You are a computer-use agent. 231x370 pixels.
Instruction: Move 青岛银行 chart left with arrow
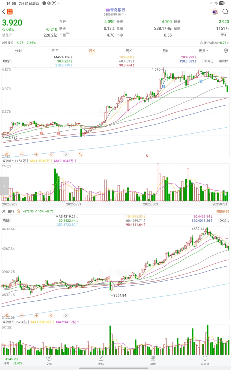[x=51, y=154]
